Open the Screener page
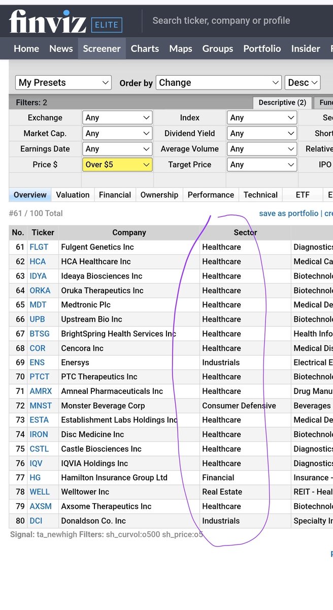The width and height of the screenshot is (333, 610). tap(102, 49)
